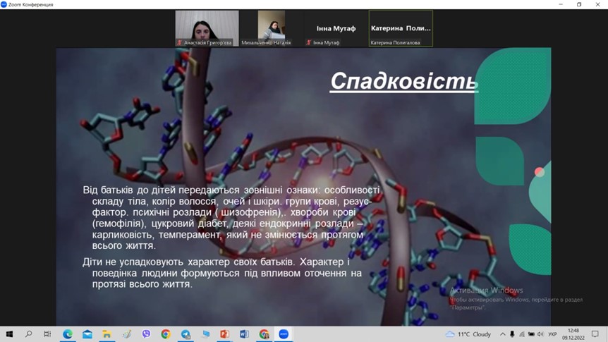Expand the hidden system tray icons
This screenshot has height=342, width=608.
tap(503, 334)
